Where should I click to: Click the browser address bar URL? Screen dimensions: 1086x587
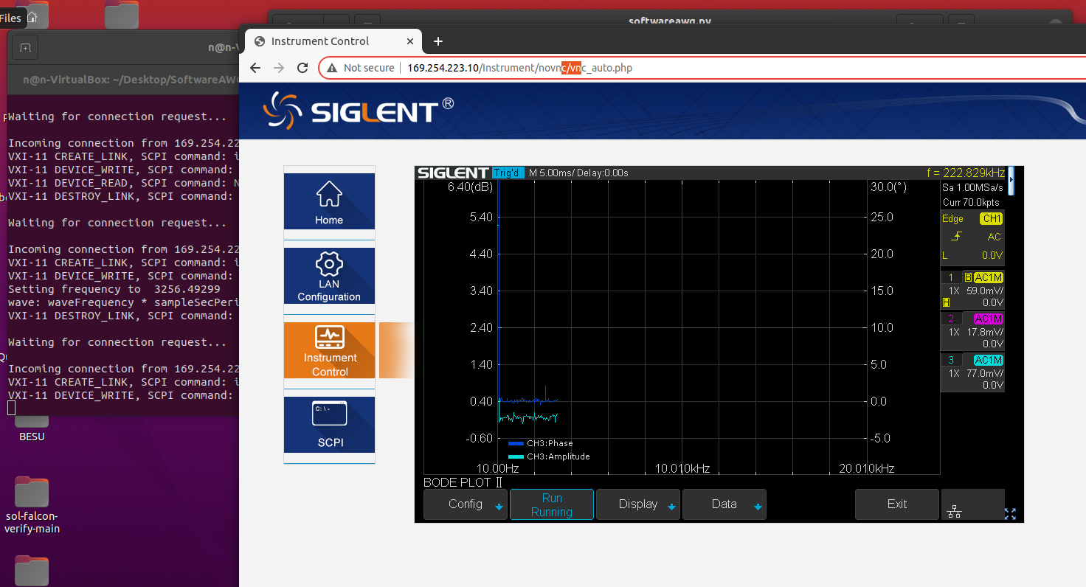pyautogui.click(x=519, y=68)
